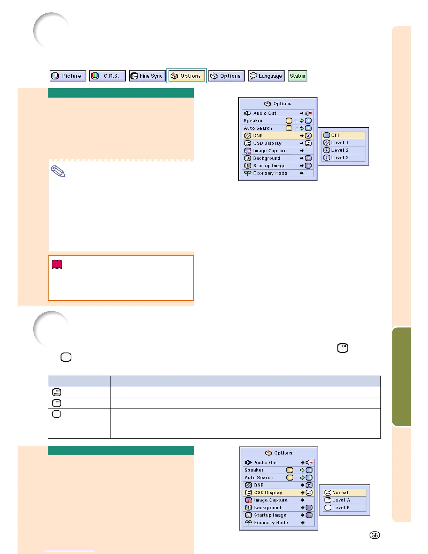Click Image Capture icon in lower Options menu
The image size is (428, 554).
pyautogui.click(x=248, y=500)
